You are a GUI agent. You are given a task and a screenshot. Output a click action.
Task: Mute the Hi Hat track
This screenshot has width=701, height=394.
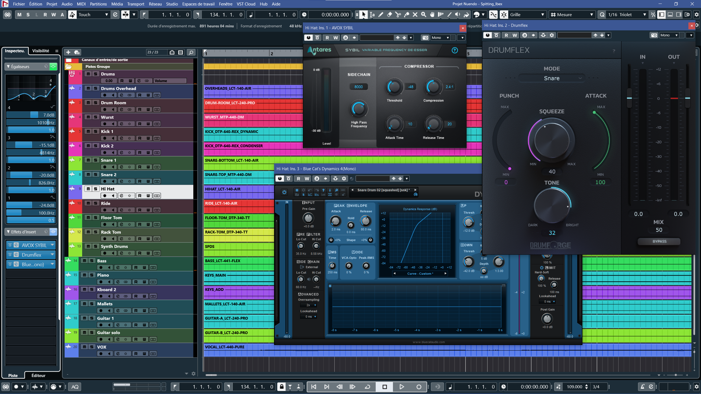88,189
